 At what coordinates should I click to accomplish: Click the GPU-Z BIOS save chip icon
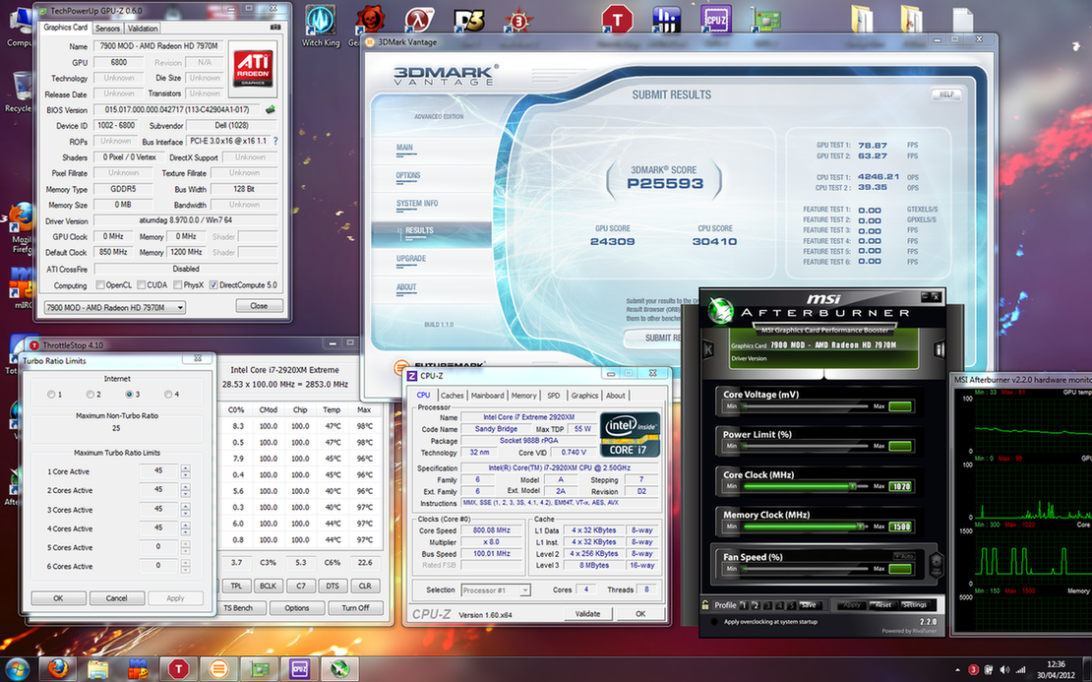coord(271,109)
